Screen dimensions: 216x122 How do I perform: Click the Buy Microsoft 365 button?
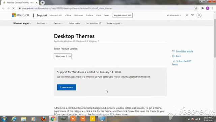[123, 15]
